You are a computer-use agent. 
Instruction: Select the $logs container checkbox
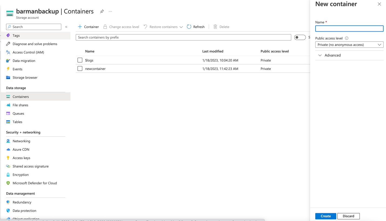(80, 60)
